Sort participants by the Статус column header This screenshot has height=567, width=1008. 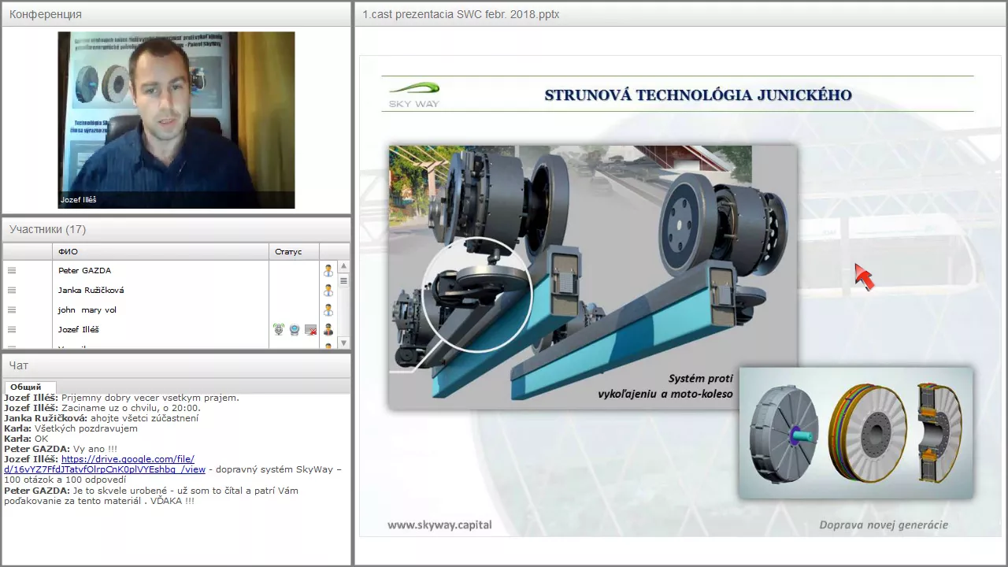[x=295, y=251]
